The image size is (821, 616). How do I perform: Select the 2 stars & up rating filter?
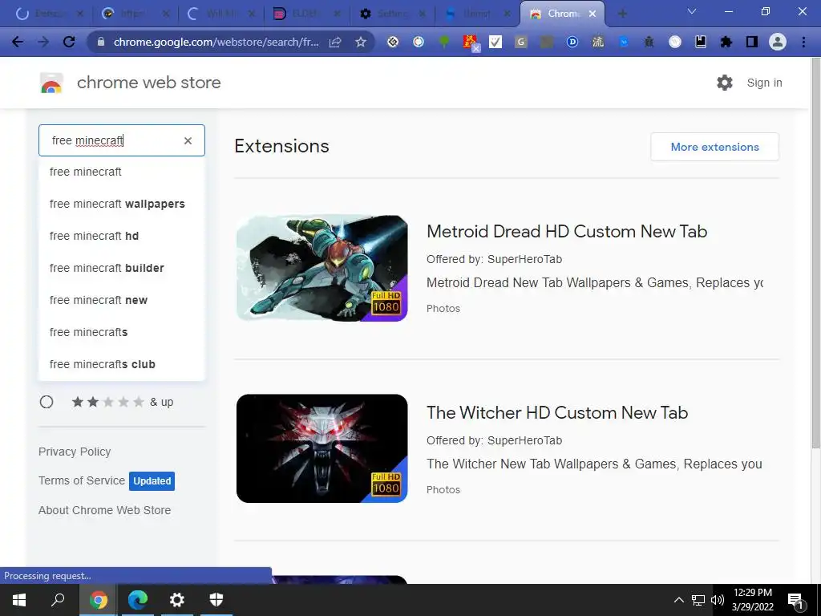pyautogui.click(x=47, y=402)
